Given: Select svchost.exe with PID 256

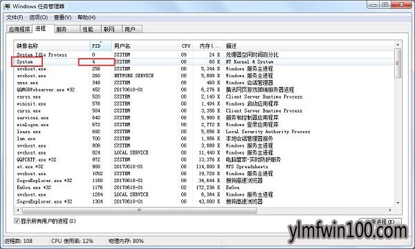Looking at the screenshot, I should tap(204, 69).
